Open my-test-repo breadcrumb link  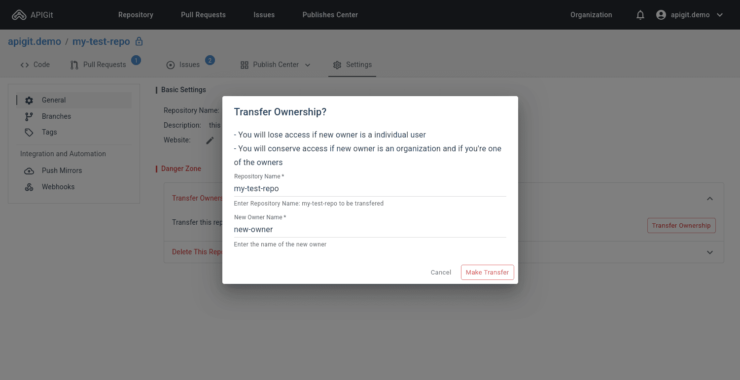click(x=101, y=41)
